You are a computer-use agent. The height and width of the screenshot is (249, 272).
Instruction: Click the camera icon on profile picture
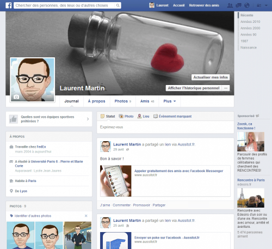pyautogui.click(x=16, y=97)
